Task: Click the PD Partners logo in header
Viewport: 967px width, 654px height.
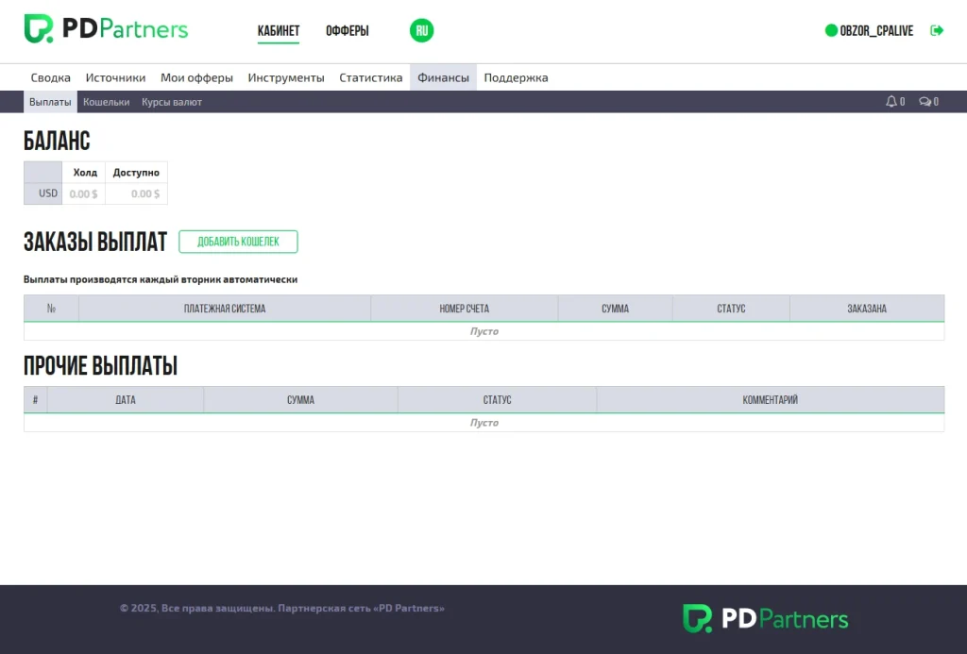Action: (106, 29)
